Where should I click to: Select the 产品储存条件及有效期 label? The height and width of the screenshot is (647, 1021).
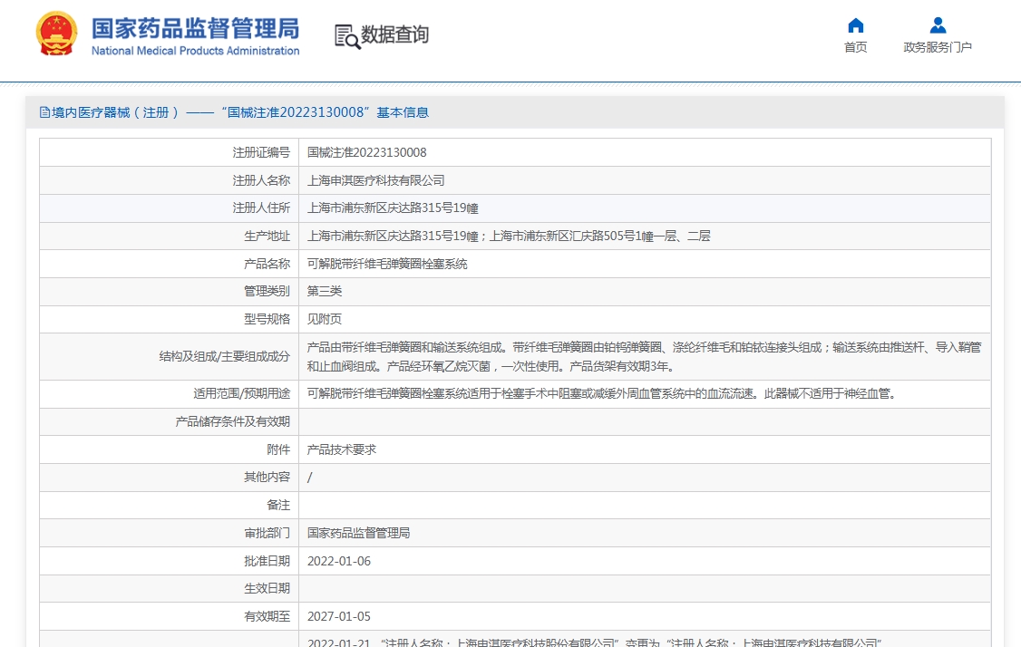tap(232, 421)
